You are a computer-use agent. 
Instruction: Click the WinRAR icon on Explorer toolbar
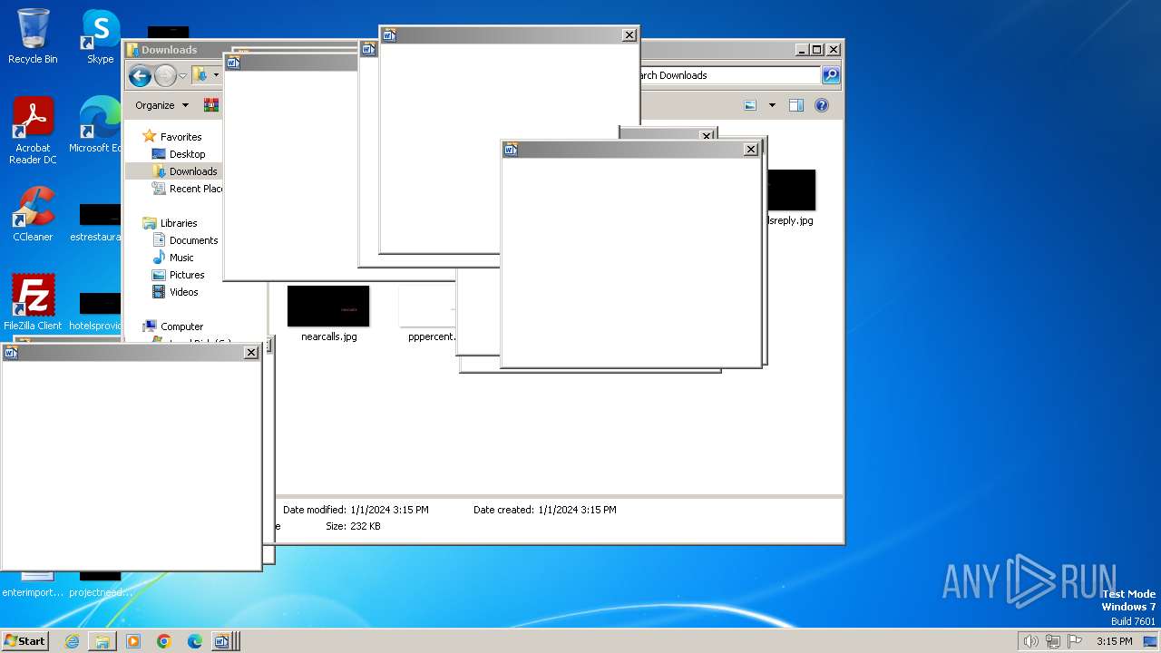pyautogui.click(x=211, y=105)
